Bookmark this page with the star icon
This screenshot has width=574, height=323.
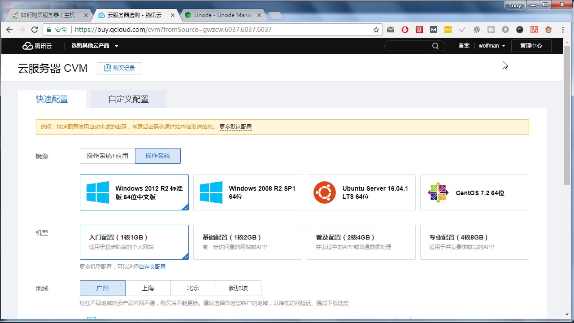click(376, 30)
